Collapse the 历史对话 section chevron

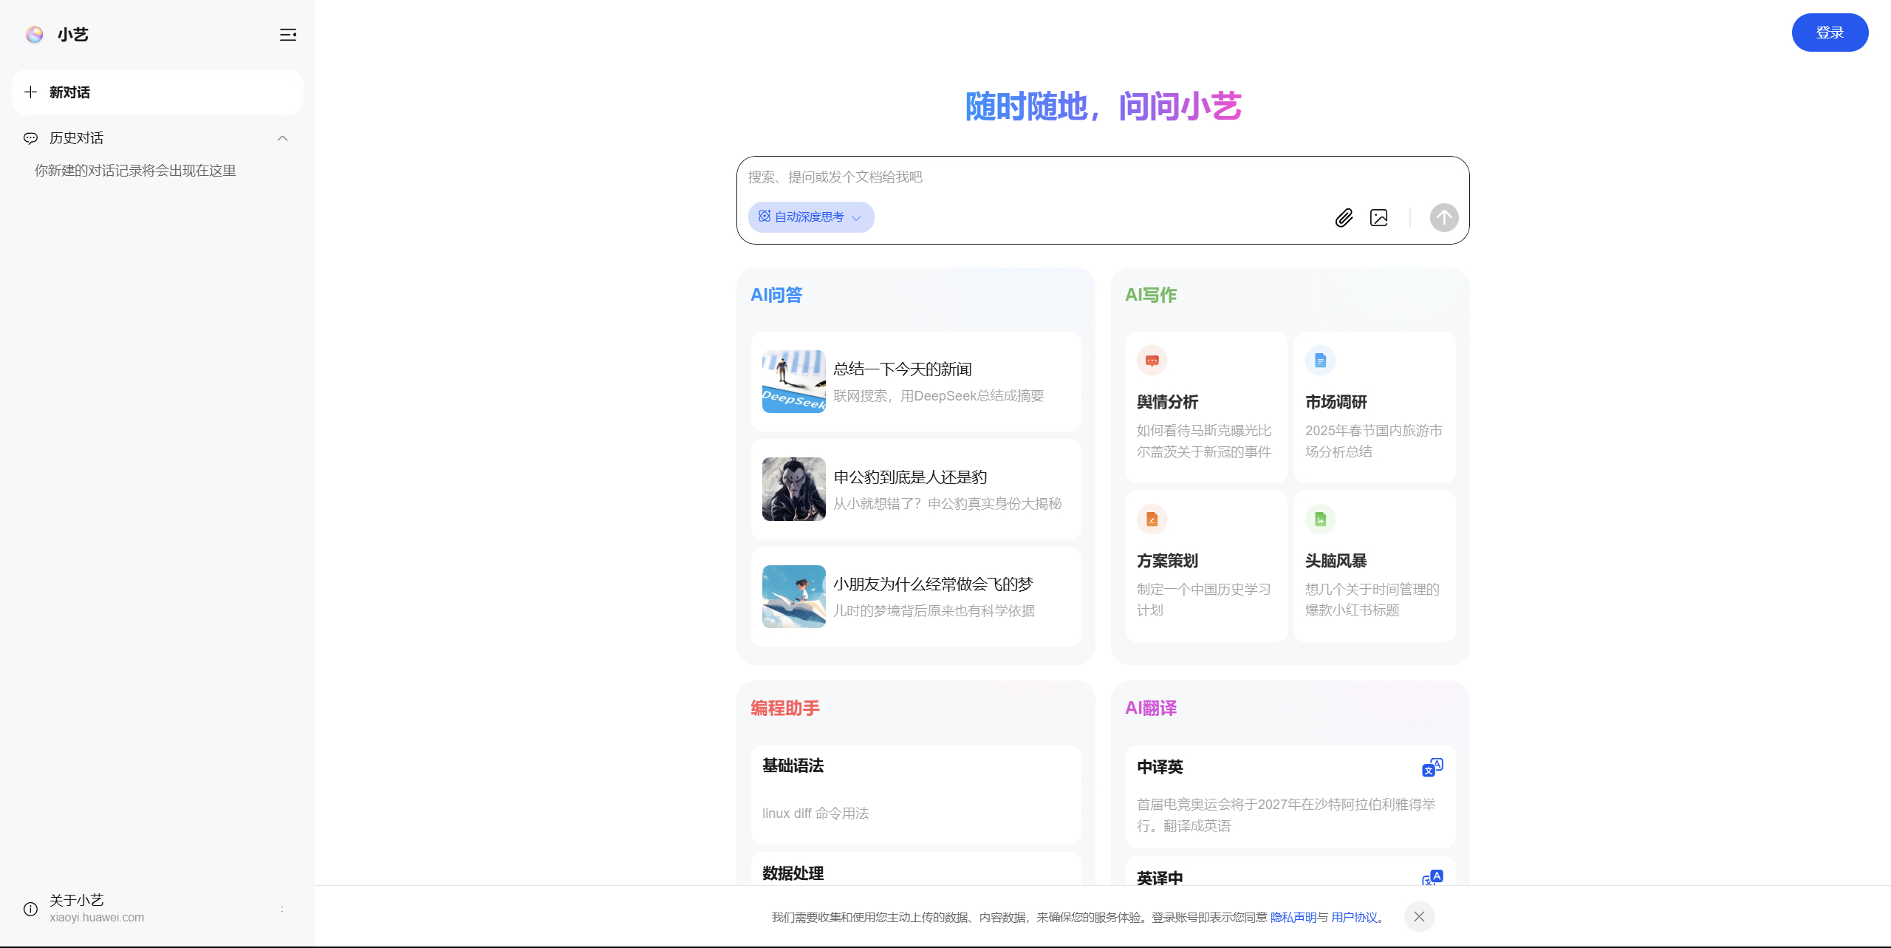pyautogui.click(x=282, y=138)
